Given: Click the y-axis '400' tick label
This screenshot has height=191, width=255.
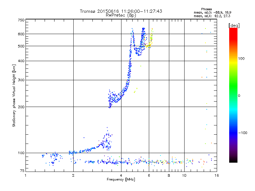Looking at the screenshot, I should 21,61.
